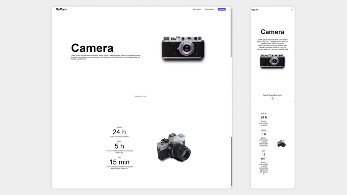Click the scroll mouse icon in mobile preview
Image resolution: width=347 pixels, height=195 pixels.
[273, 98]
